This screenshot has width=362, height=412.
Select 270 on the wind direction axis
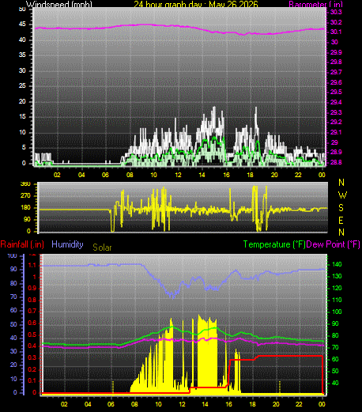coord(25,195)
